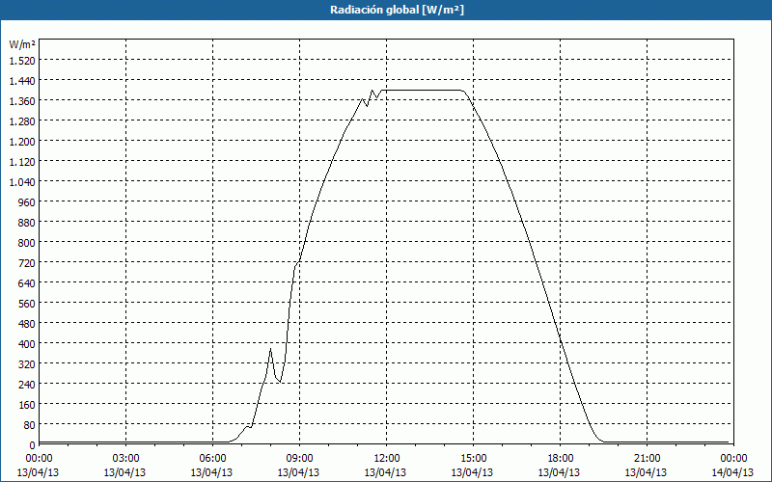Click the 720 axis value
772x482 pixels.
[27, 262]
